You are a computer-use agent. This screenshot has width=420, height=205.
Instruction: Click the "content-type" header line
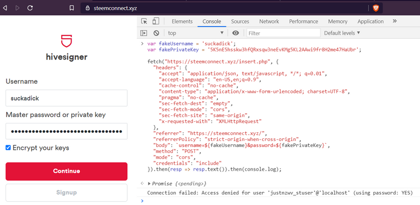pos(254,92)
